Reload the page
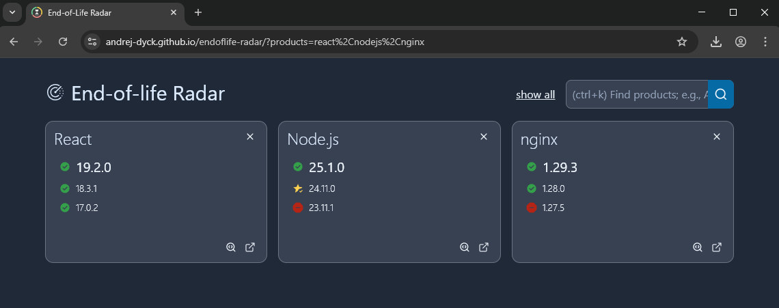This screenshot has width=779, height=308. click(63, 42)
